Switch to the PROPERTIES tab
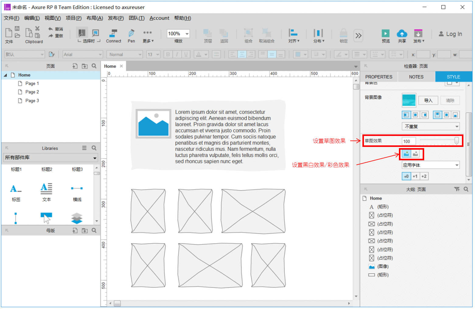 click(379, 77)
